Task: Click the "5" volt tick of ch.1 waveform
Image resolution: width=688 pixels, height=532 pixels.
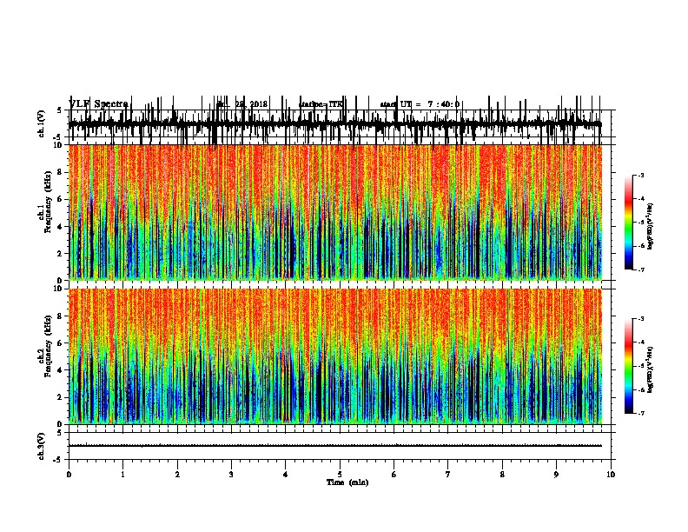Action: 60,110
